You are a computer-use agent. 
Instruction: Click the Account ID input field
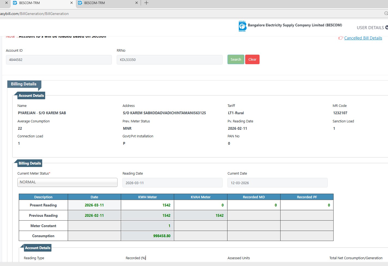(59, 60)
